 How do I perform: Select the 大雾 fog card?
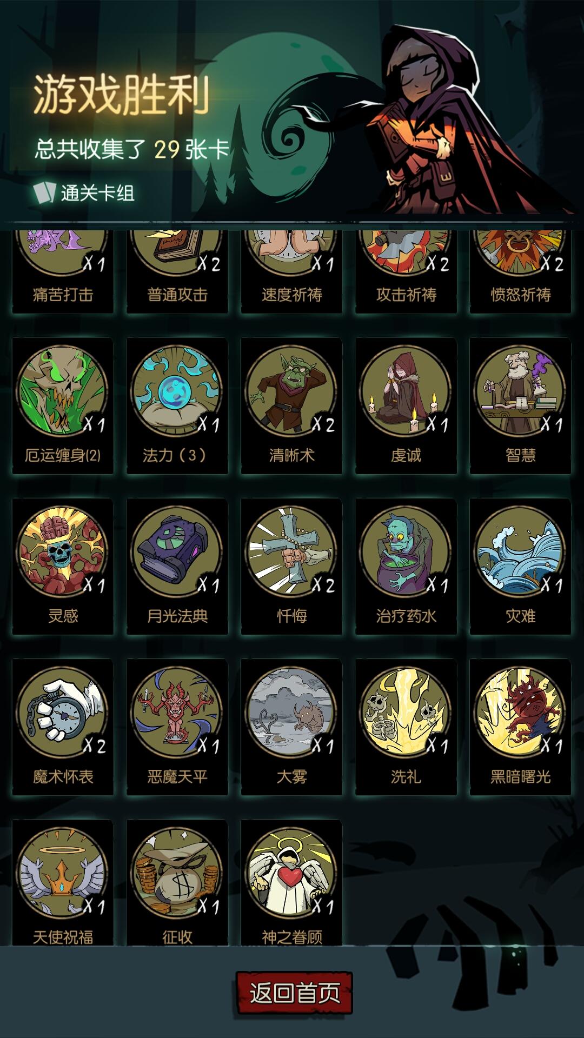click(291, 727)
